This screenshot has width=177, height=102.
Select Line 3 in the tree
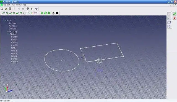tap(14, 53)
